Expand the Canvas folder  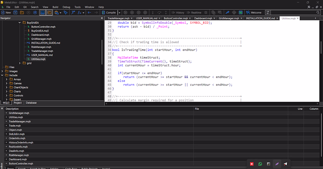click(x=6, y=83)
